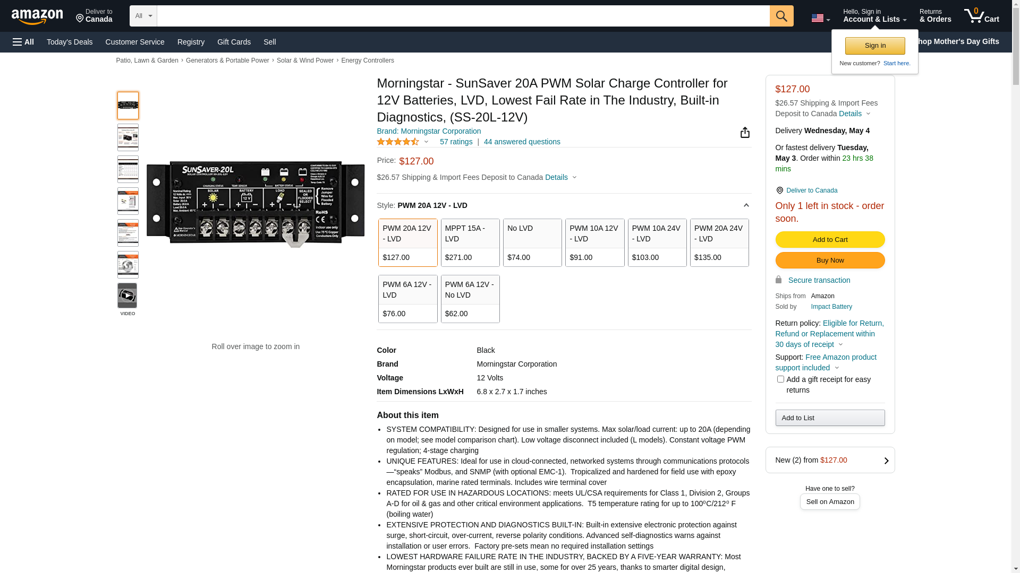This screenshot has width=1020, height=573.
Task: Expand the Add to List dropdown
Action: [x=830, y=418]
